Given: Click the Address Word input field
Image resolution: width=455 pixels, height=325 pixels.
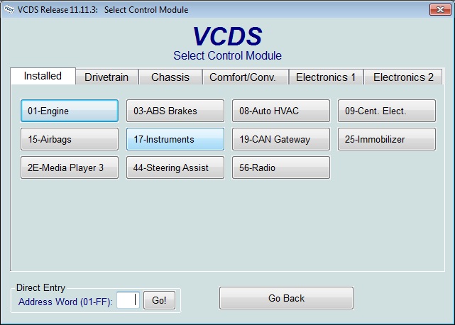Looking at the screenshot, I should [x=128, y=300].
